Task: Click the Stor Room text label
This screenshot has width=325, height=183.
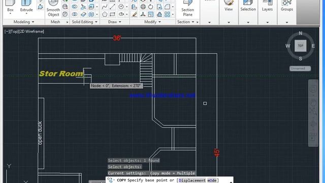Action: click(61, 74)
